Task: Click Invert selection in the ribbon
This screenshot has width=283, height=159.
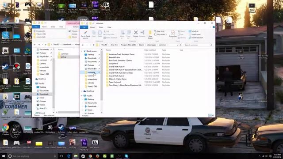Action: (x=196, y=38)
